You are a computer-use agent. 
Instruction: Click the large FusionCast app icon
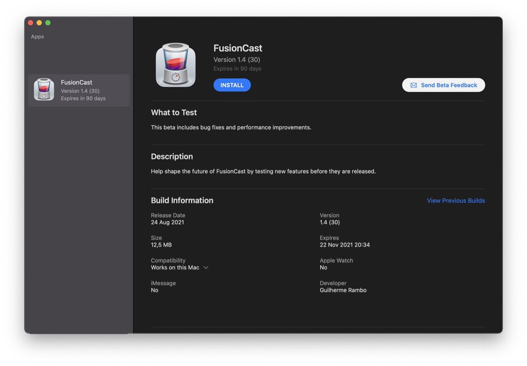pos(176,65)
